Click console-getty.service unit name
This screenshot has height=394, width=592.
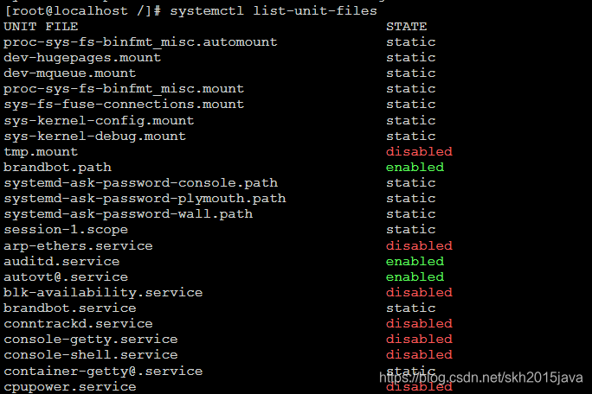[x=91, y=340]
